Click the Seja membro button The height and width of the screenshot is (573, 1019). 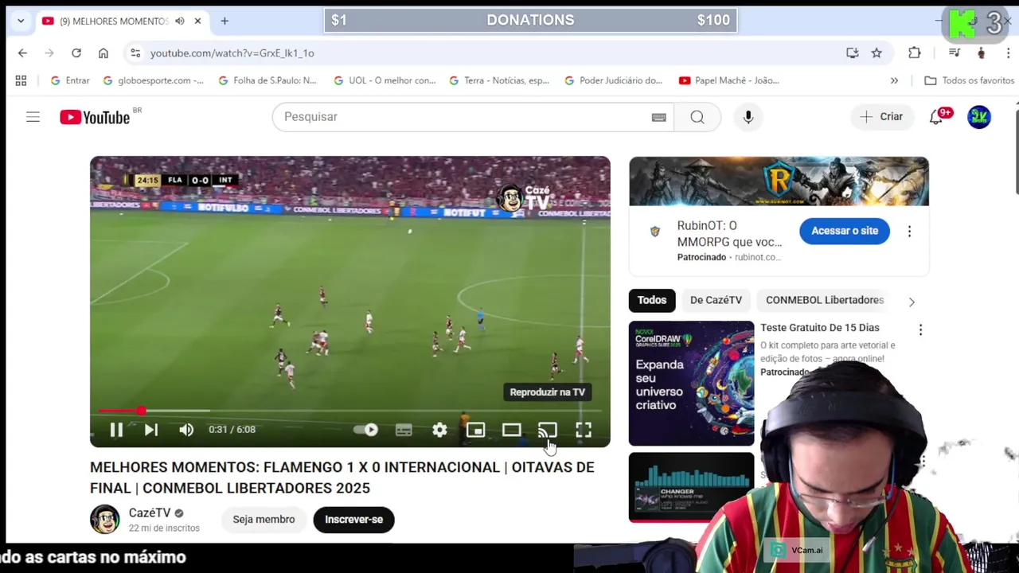tap(264, 520)
